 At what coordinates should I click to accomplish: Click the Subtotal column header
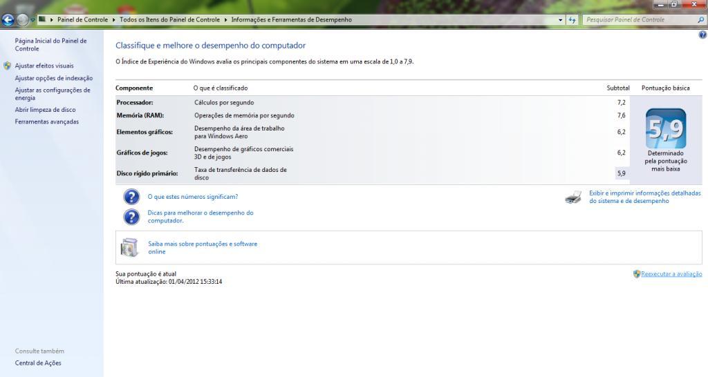click(617, 88)
